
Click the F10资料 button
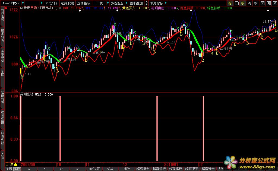(51, 3)
